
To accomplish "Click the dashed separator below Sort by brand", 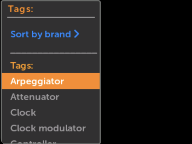I will coord(54,53).
